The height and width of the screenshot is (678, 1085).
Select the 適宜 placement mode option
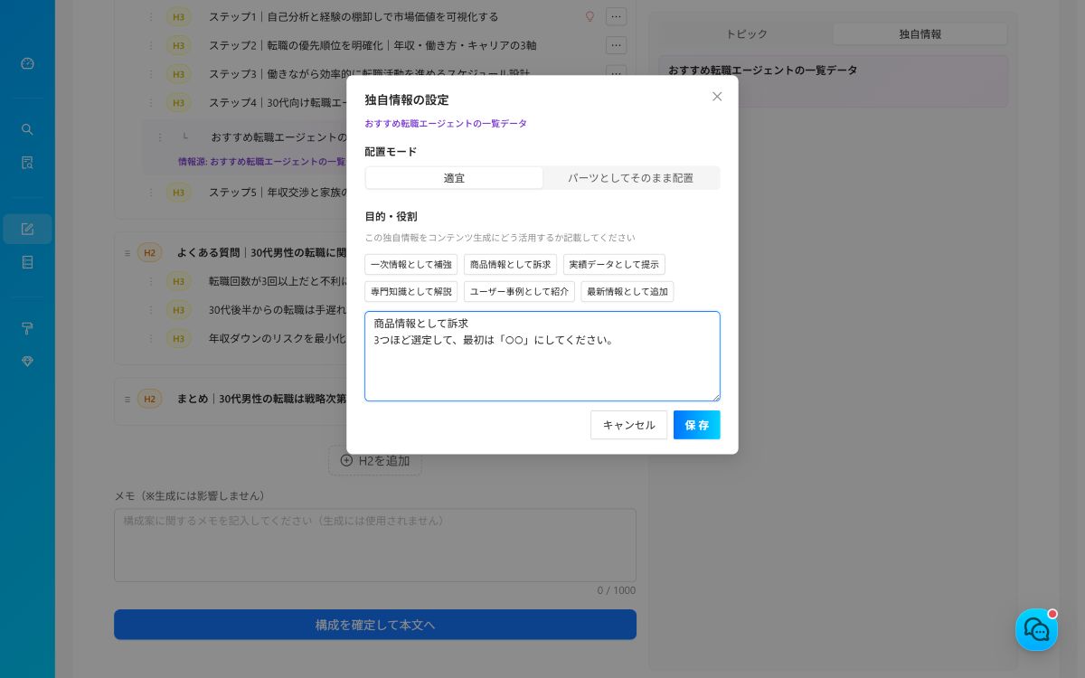point(454,178)
